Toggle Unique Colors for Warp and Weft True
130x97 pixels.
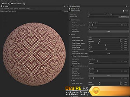click(109, 54)
